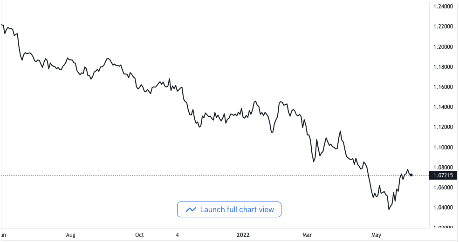The image size is (459, 242).
Task: Click the 1.04000 price scale label
Action: click(x=443, y=208)
